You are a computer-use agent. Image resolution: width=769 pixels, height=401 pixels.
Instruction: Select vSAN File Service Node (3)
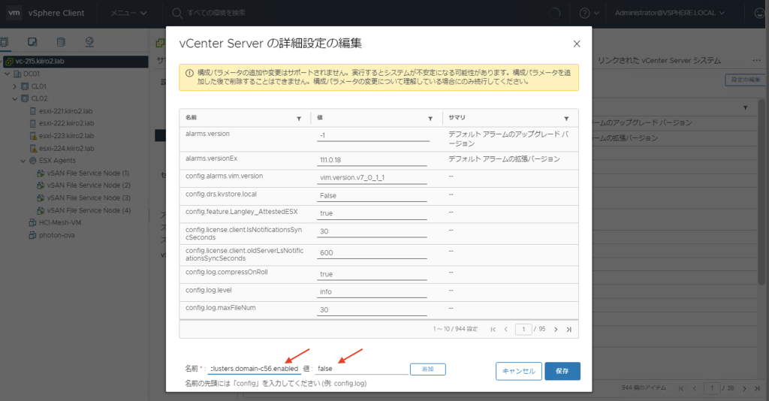coord(89,198)
